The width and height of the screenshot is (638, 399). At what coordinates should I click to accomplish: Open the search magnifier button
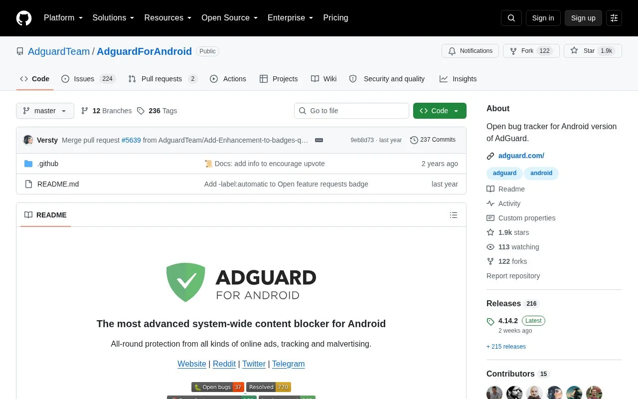(x=511, y=18)
